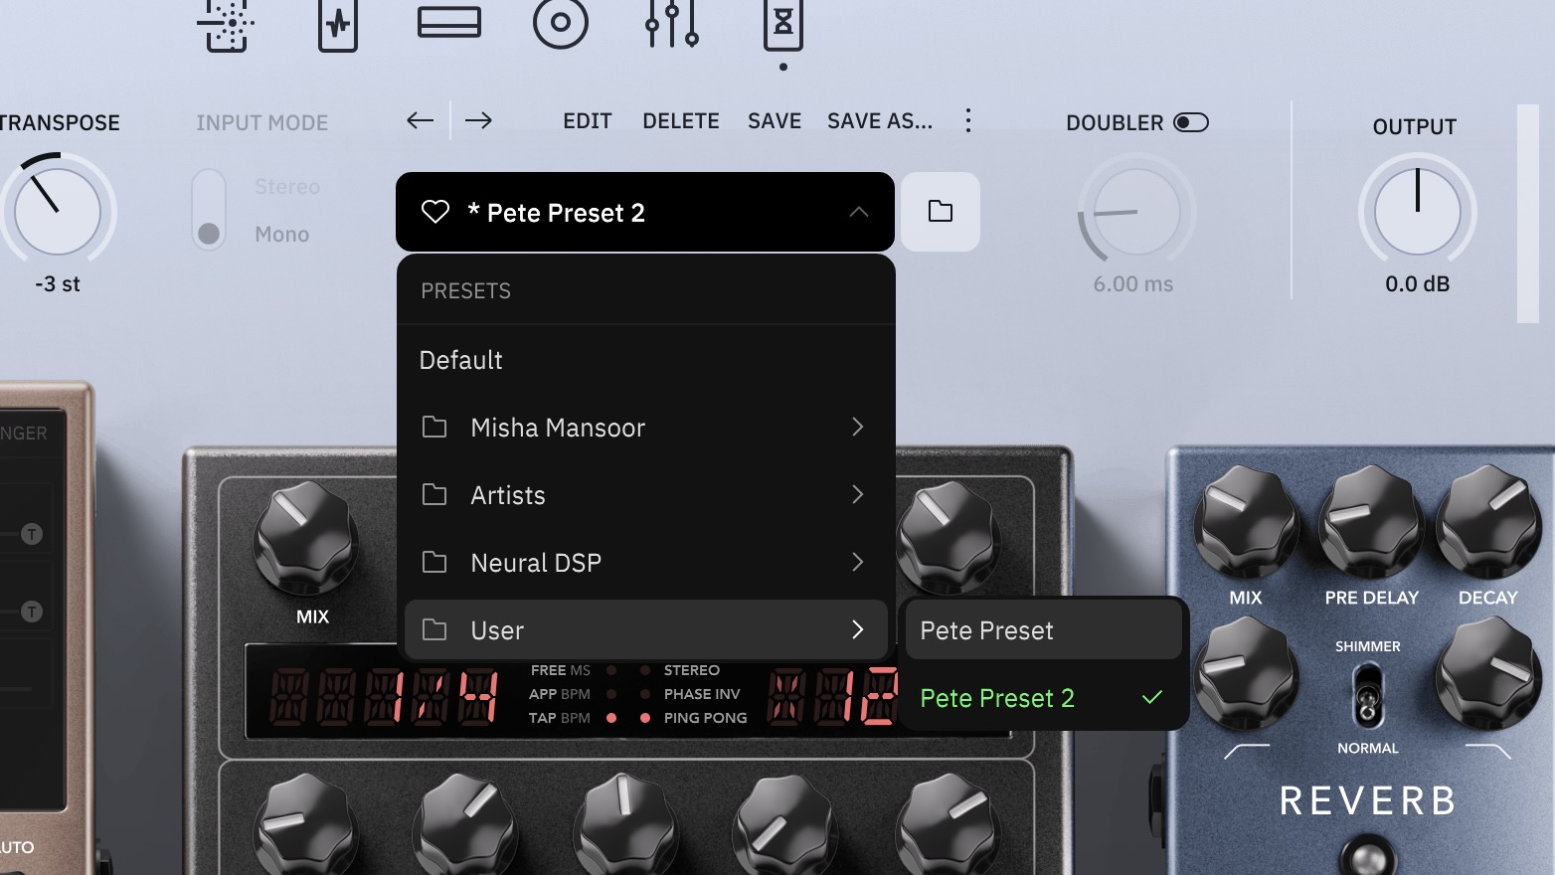
Task: Open the amp head section icon
Action: (449, 22)
